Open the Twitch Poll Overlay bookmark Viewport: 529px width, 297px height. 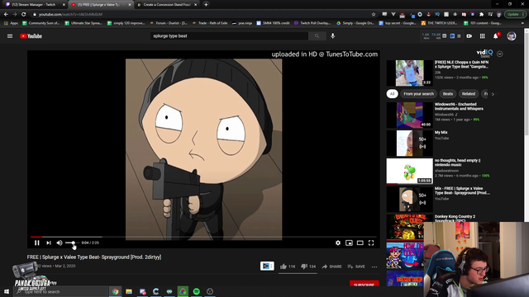tap(312, 23)
